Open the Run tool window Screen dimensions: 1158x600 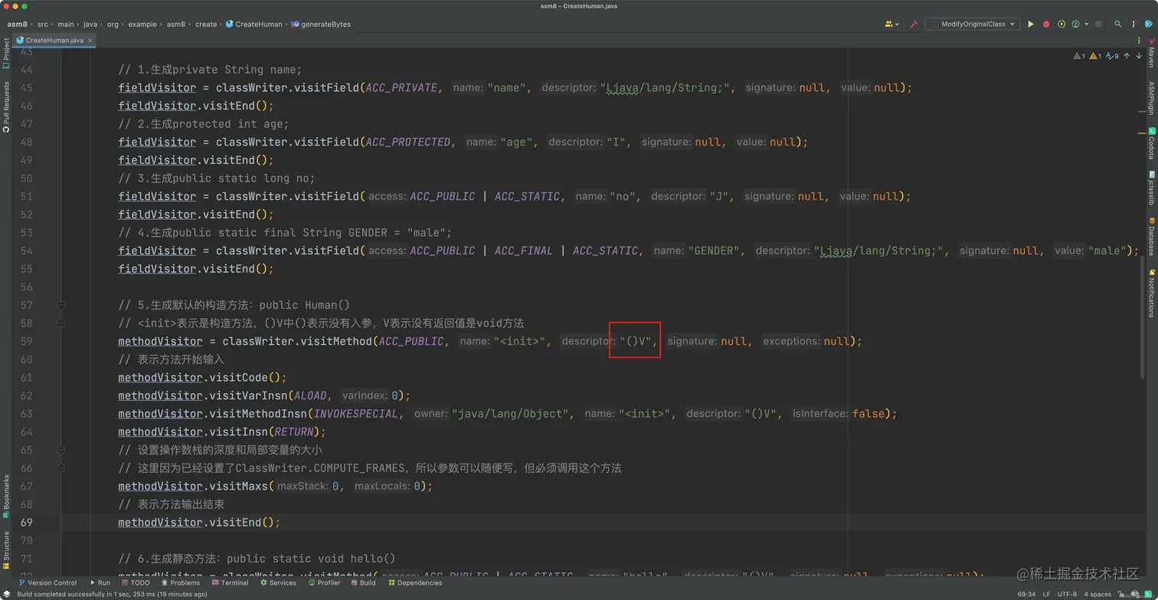(100, 582)
